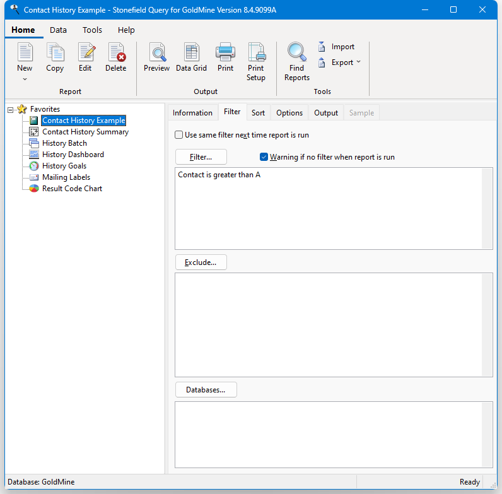Select Contact History Summary label

(85, 132)
